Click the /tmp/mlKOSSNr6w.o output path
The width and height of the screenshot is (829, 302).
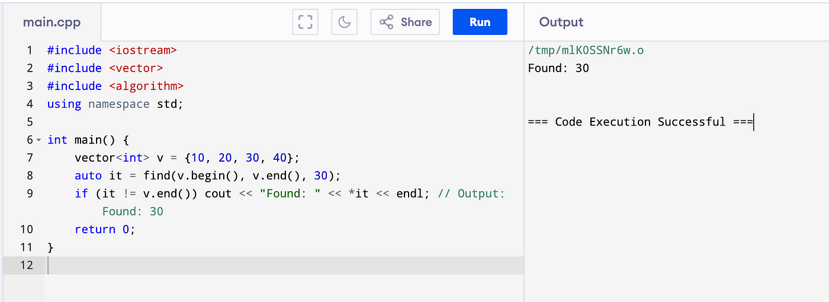coord(586,50)
